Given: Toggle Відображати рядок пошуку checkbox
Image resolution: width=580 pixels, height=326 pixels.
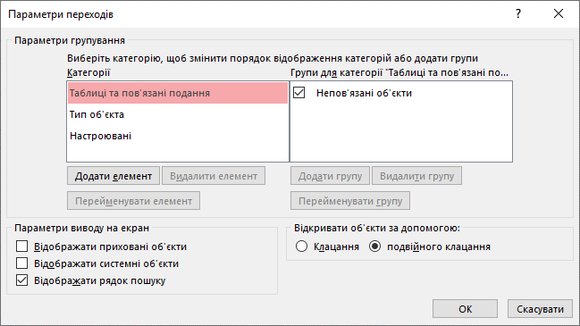Looking at the screenshot, I should [21, 280].
